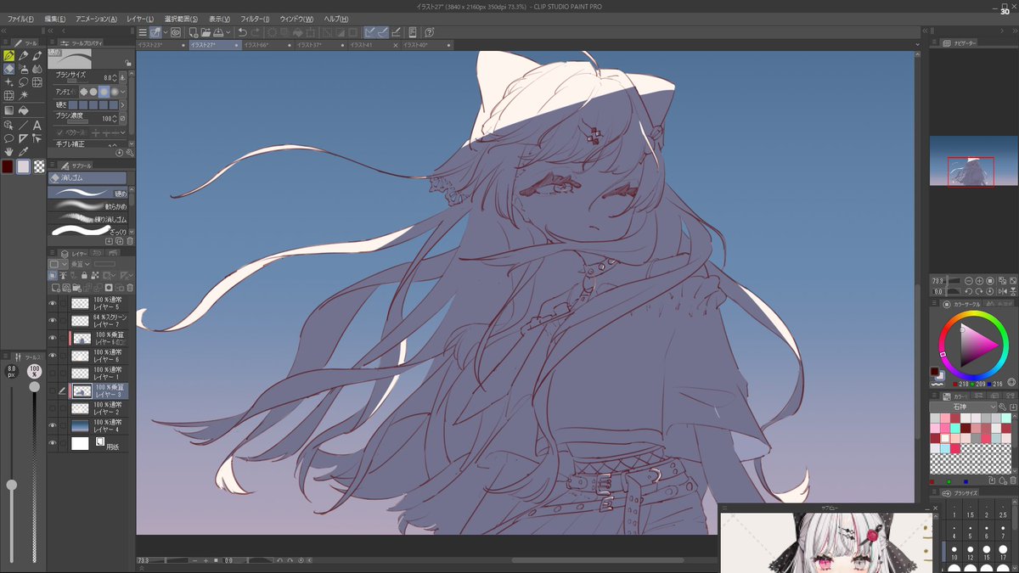Select brush size 1.5 preset
The height and width of the screenshot is (573, 1019).
pyautogui.click(x=971, y=509)
